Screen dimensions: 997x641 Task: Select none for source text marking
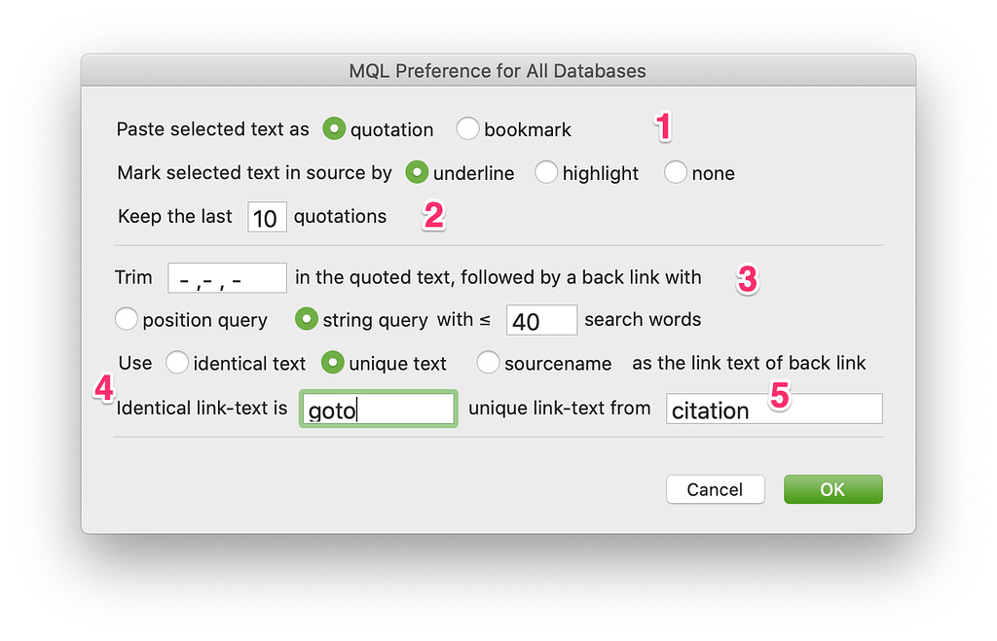[x=676, y=173]
